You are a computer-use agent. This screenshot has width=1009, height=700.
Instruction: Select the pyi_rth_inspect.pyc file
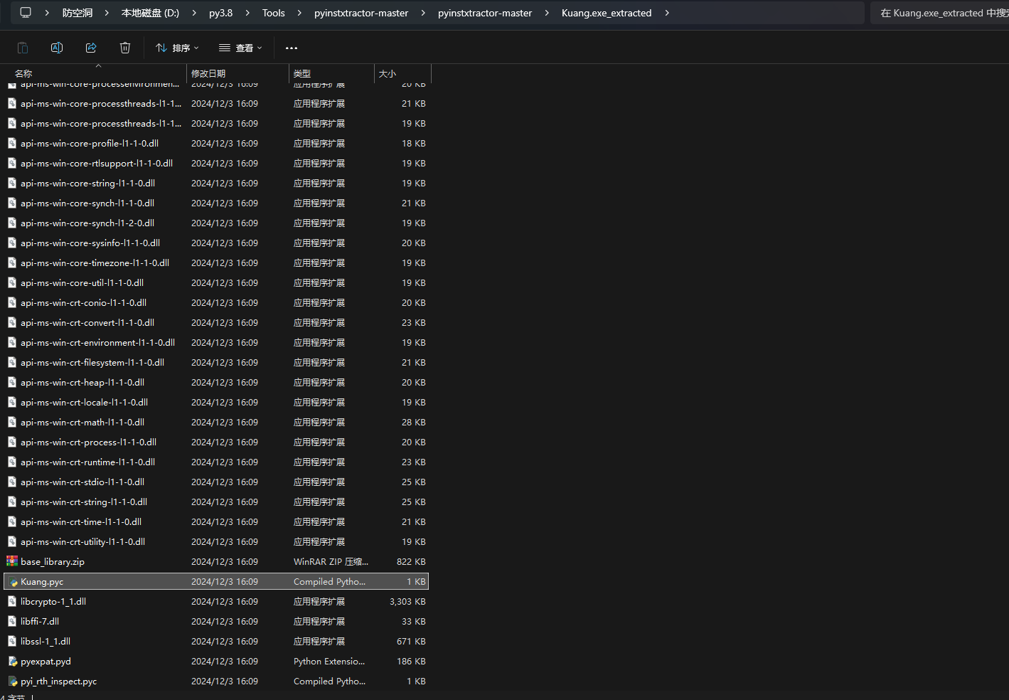point(58,681)
